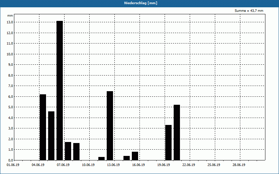Viewport: 279px width, 174px height.
Task: Select the 11,0 y-axis value
Action: click(10, 43)
